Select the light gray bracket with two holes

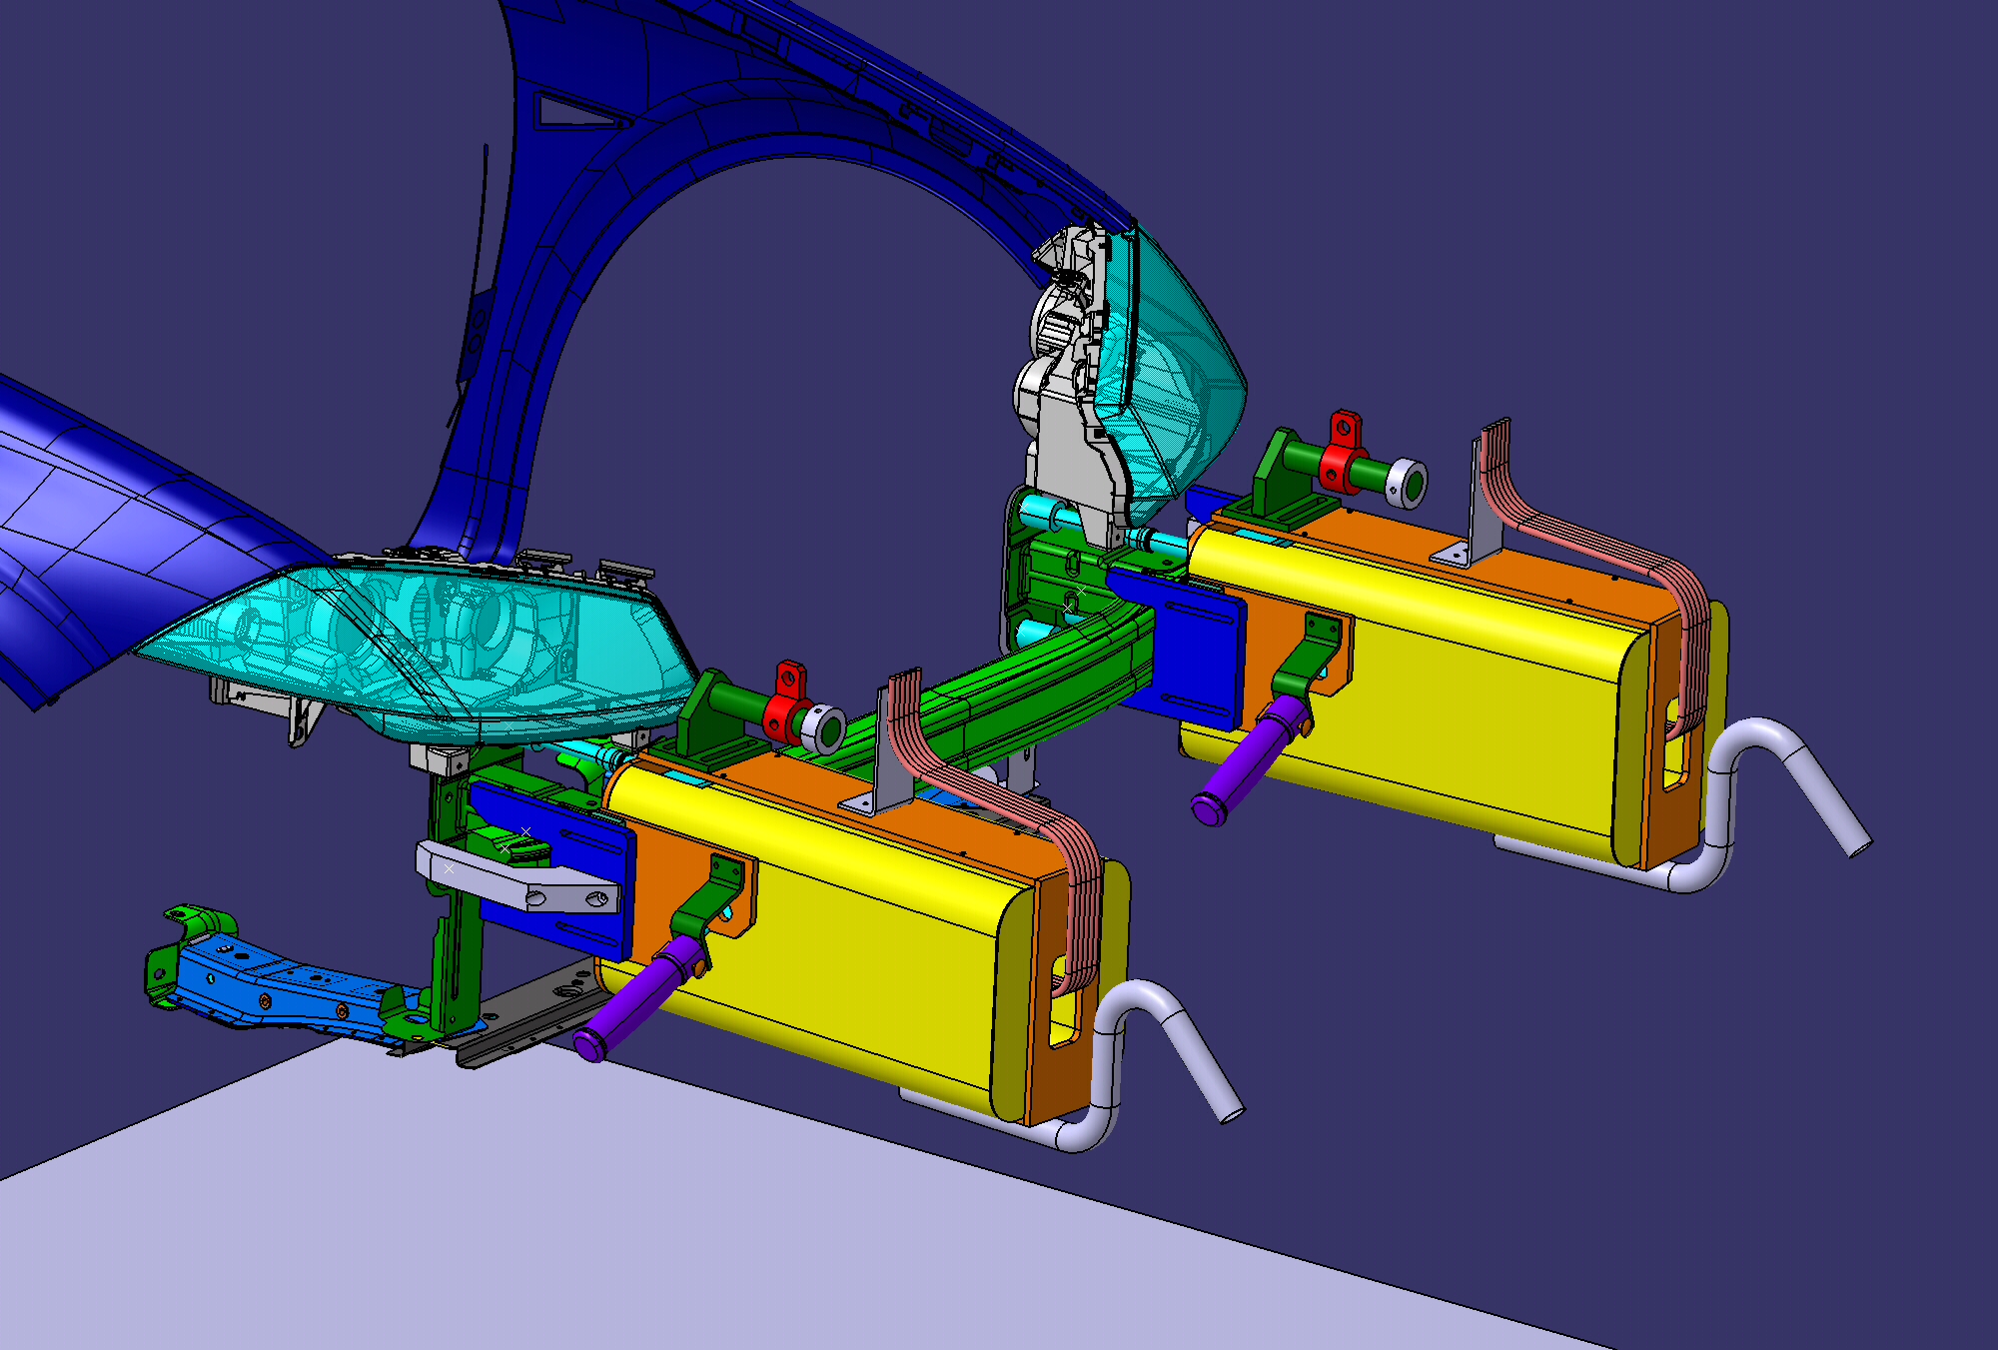tap(519, 879)
